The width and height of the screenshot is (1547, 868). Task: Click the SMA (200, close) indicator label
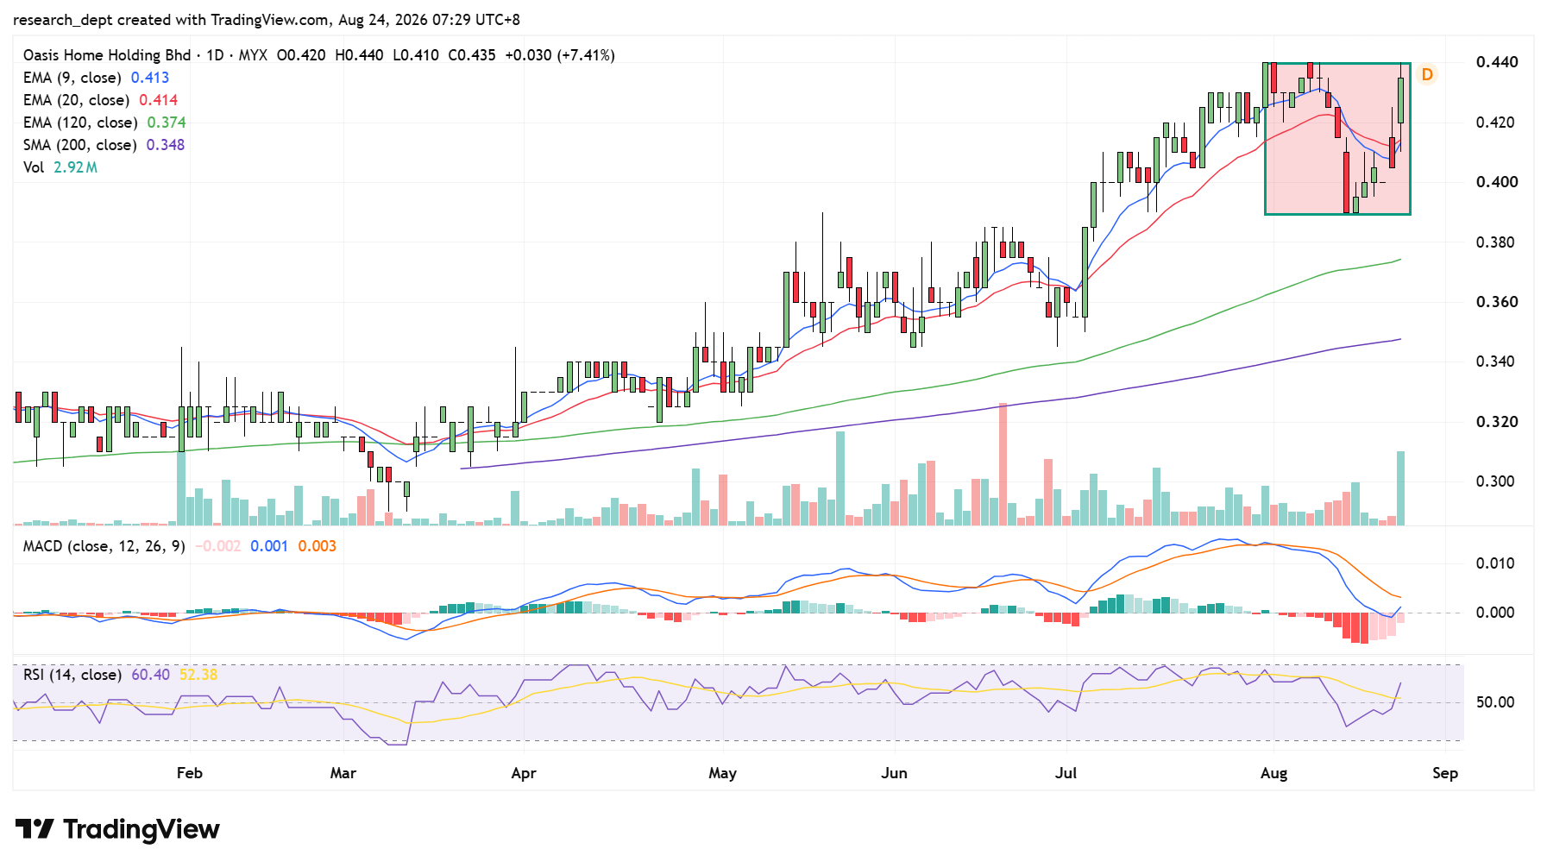pyautogui.click(x=79, y=145)
